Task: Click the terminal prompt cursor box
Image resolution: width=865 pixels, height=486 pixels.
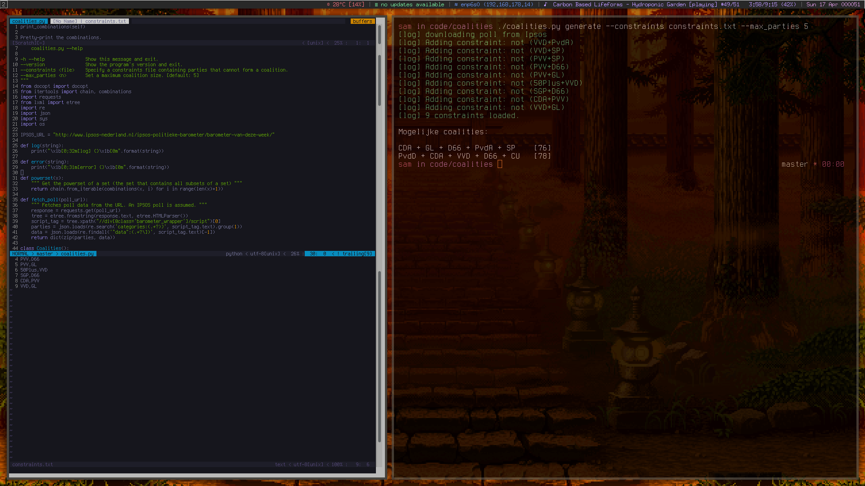Action: [x=500, y=164]
